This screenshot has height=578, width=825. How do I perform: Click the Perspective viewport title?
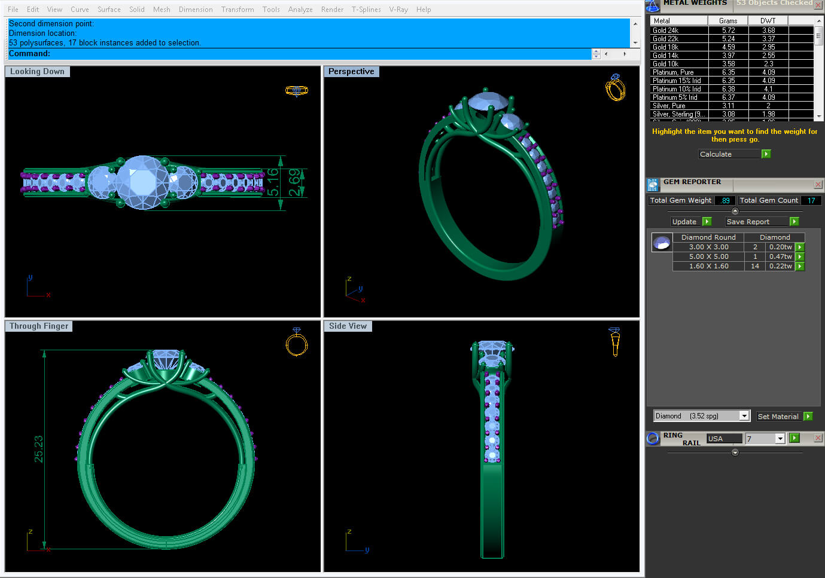click(351, 72)
